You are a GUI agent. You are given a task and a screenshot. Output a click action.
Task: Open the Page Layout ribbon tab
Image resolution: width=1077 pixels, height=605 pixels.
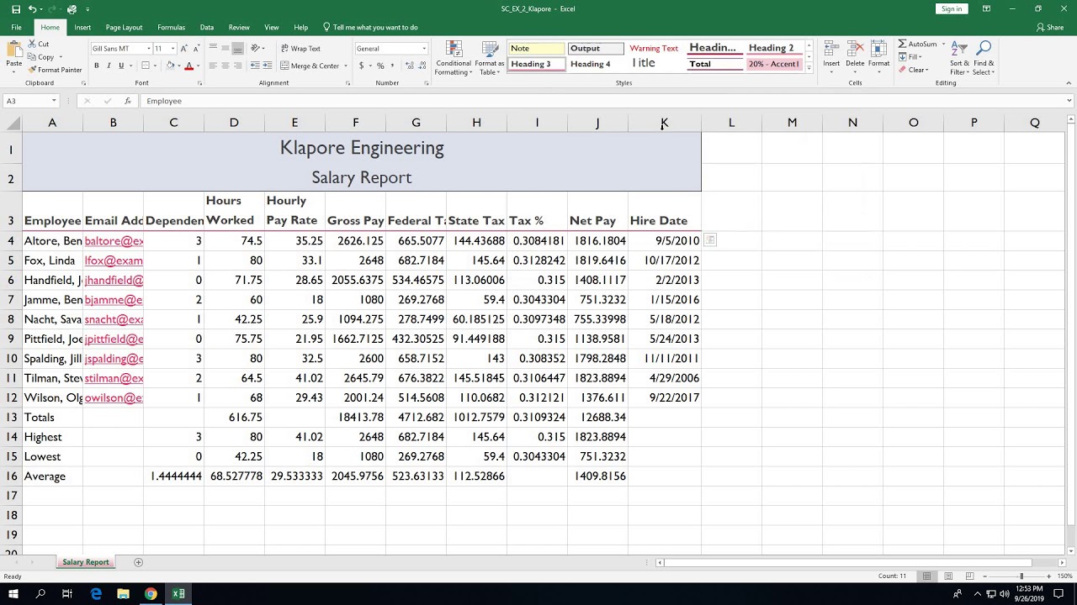(x=124, y=28)
